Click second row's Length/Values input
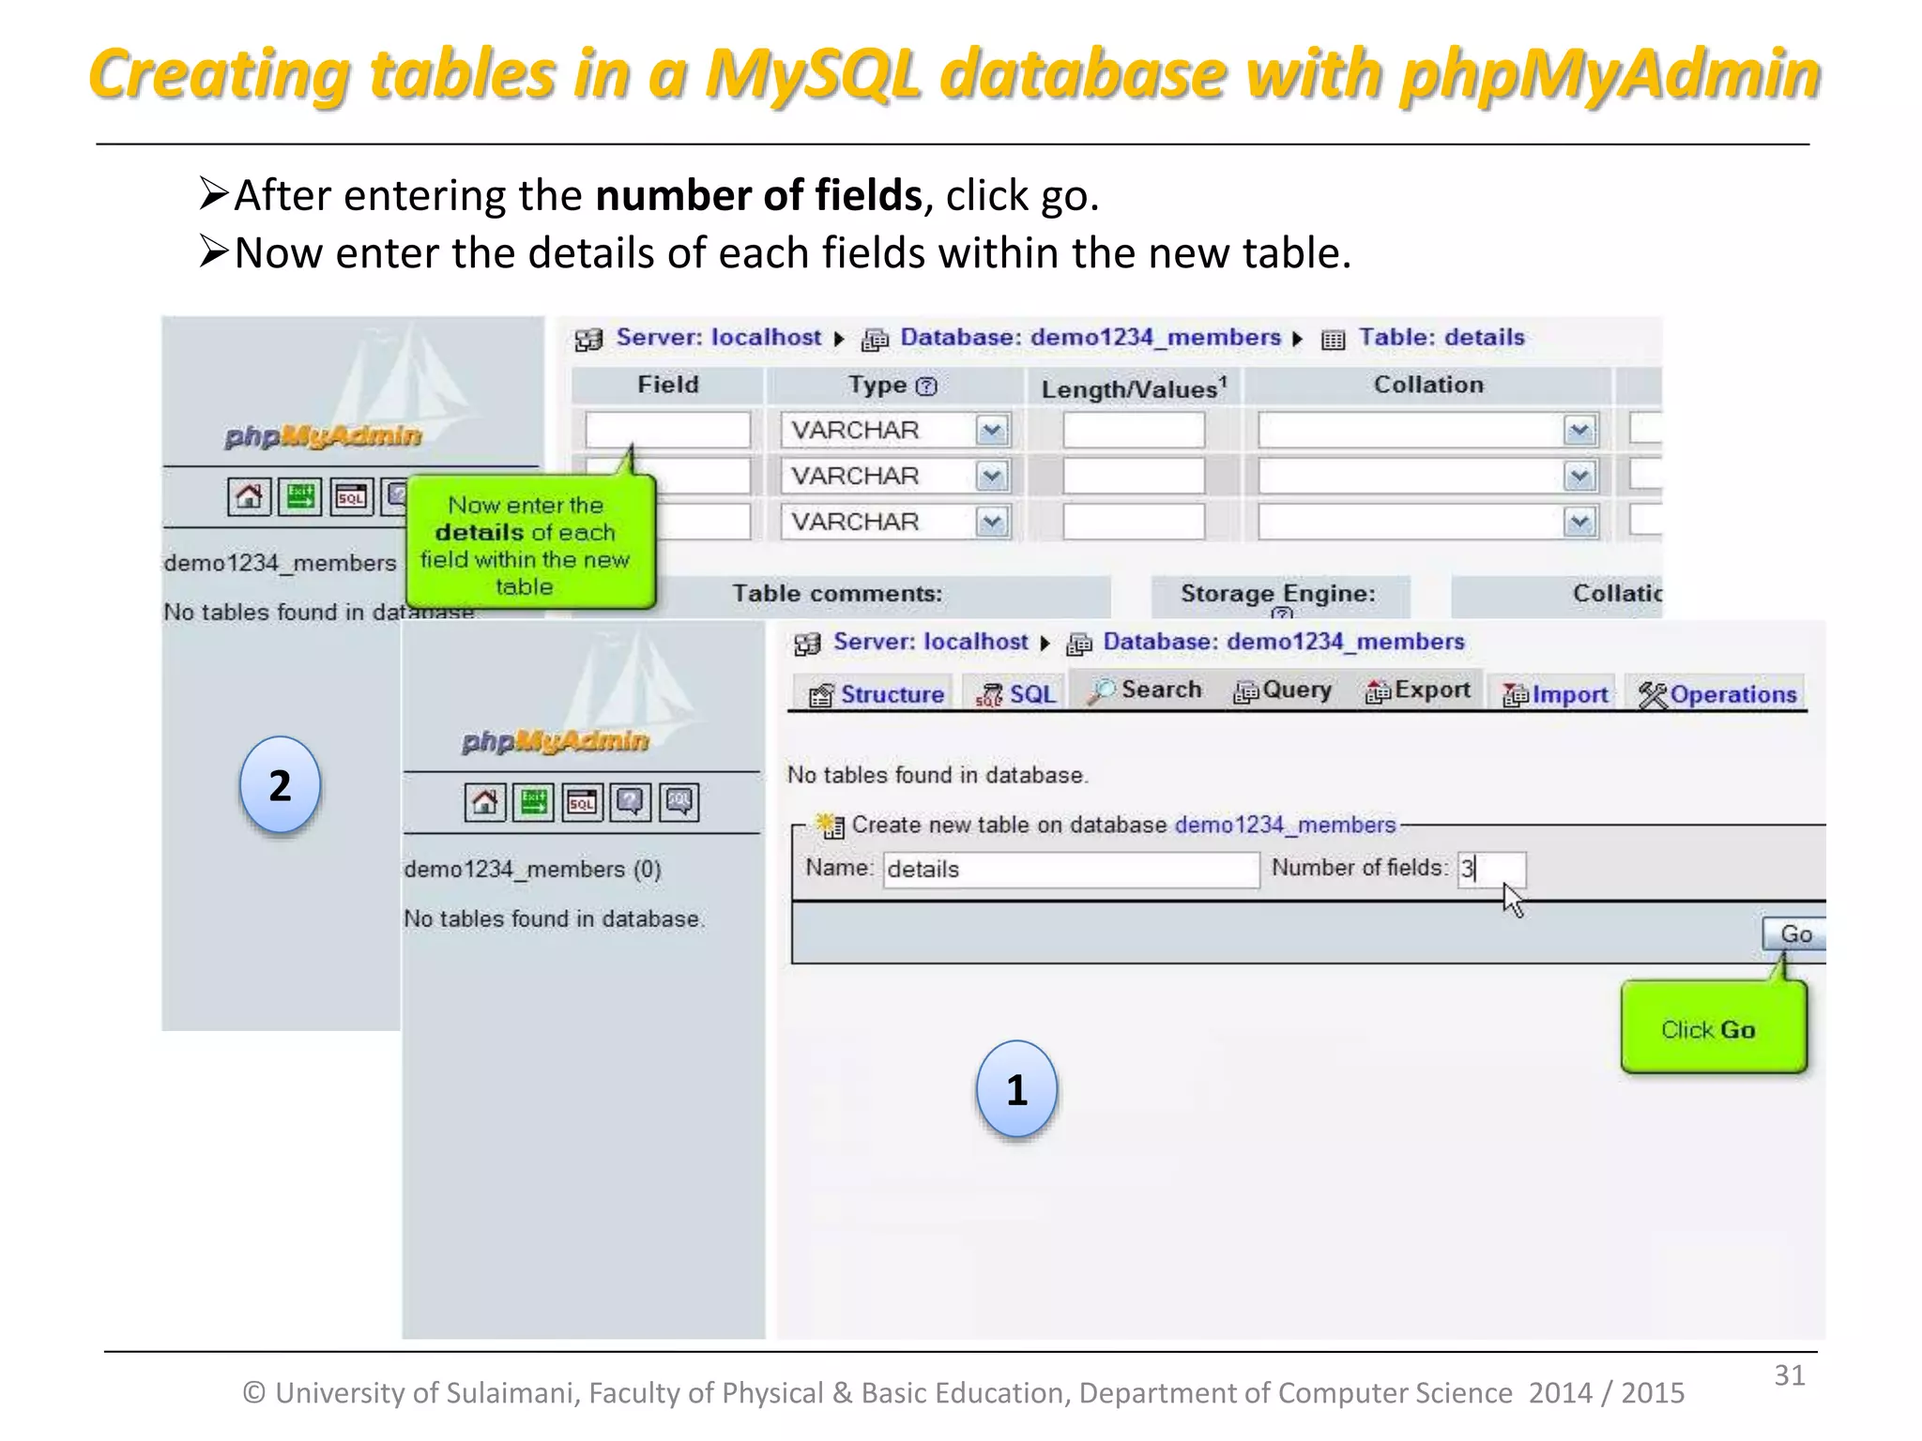Viewport: 1922px width, 1441px height. (x=1134, y=477)
